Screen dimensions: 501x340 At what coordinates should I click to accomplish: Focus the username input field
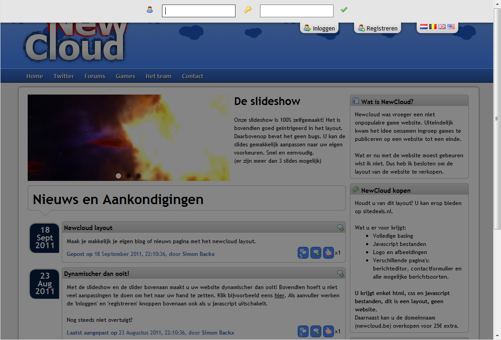(199, 11)
